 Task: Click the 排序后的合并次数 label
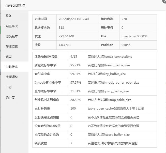click(47, 135)
